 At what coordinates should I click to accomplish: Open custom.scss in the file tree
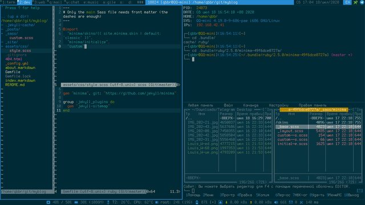pos(21,38)
